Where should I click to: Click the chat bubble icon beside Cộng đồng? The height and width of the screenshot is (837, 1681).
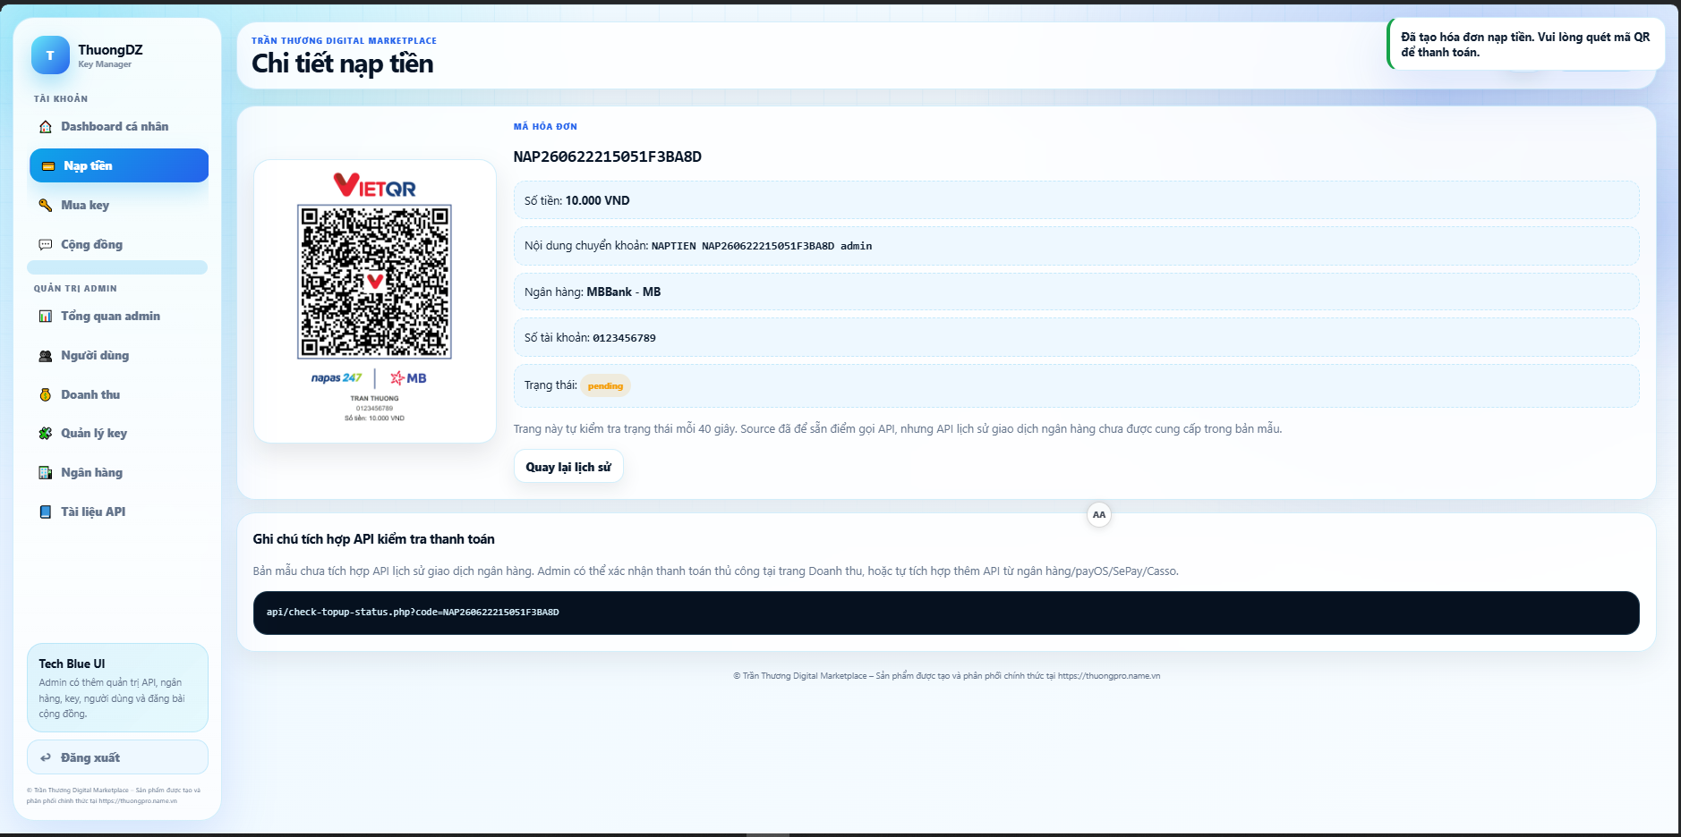pos(46,245)
